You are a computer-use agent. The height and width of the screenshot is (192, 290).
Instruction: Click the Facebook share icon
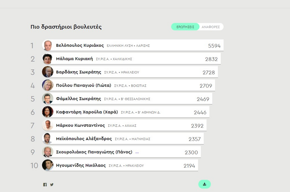pos(45,185)
